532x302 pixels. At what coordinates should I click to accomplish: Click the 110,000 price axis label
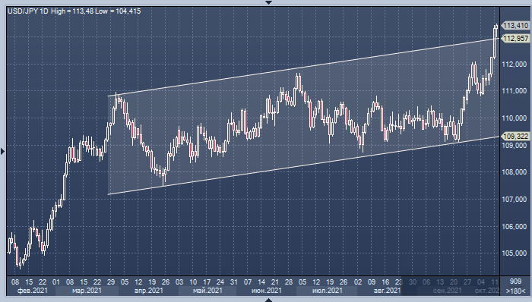point(515,118)
